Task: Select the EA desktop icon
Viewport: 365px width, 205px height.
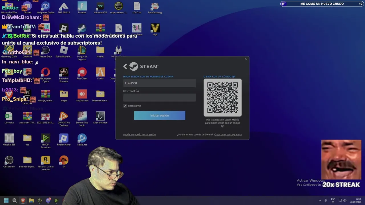Action: (64, 162)
